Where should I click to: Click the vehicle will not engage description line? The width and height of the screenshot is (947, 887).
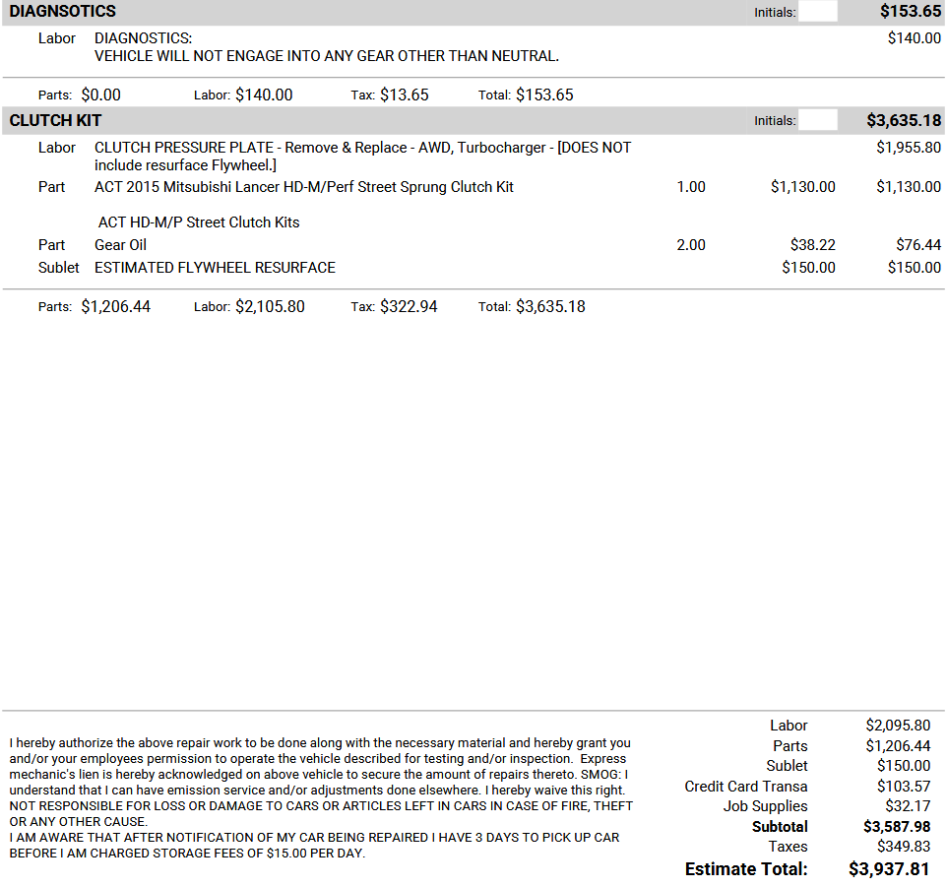pos(326,56)
